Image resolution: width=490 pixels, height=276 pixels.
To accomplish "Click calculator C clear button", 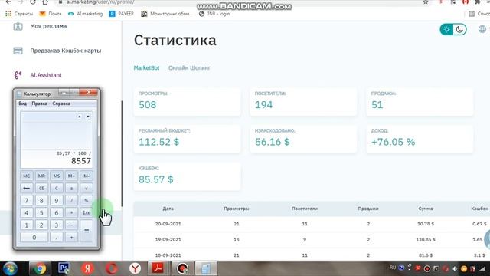I will click(x=57, y=188).
